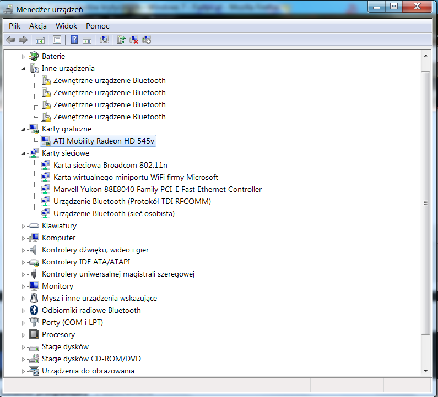Click the action pane toolbar icon
The width and height of the screenshot is (438, 397).
[87, 40]
